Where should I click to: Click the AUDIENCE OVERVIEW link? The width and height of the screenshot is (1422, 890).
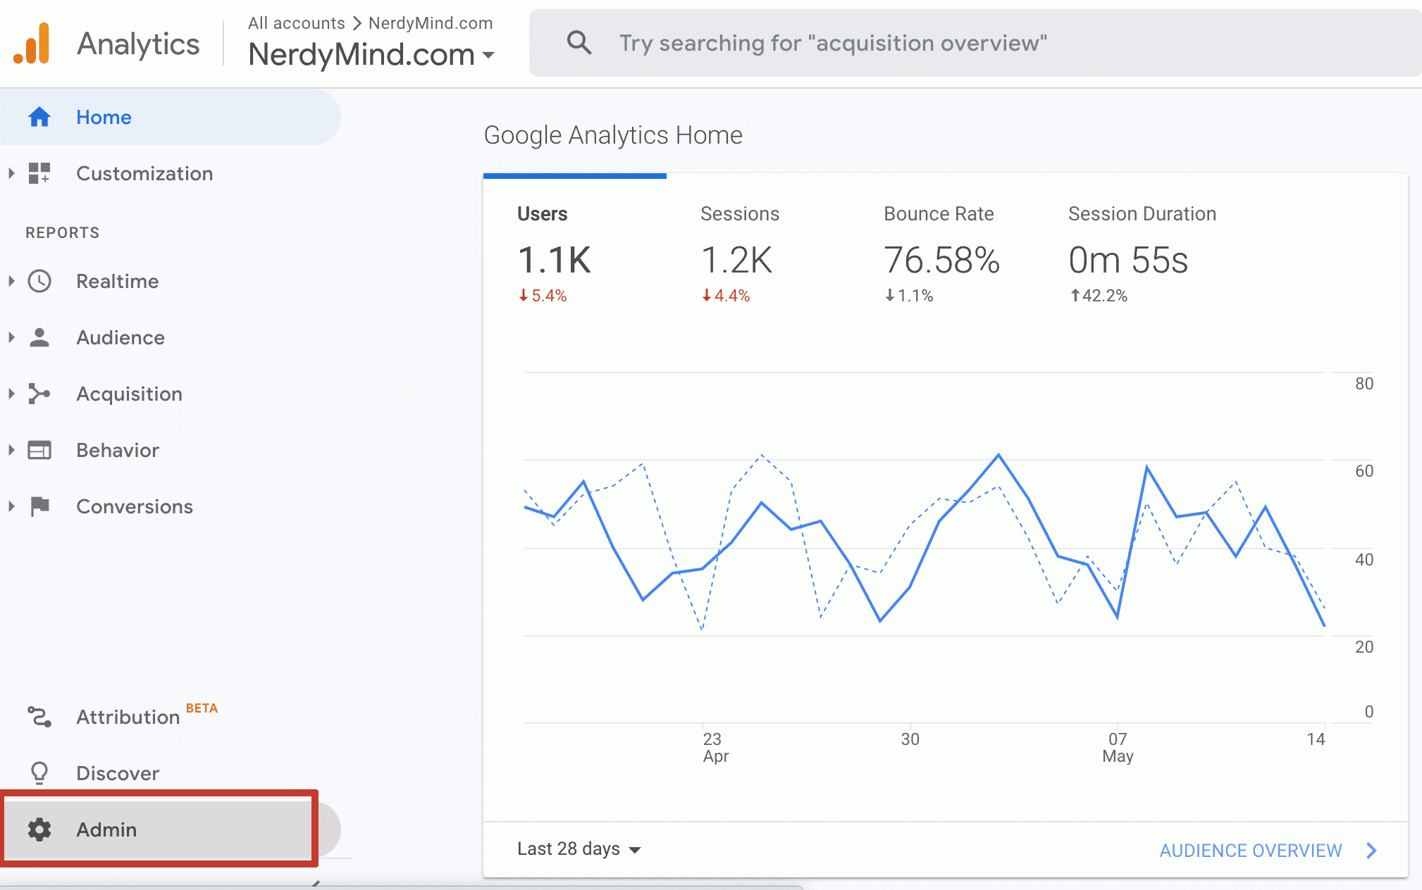click(1251, 851)
